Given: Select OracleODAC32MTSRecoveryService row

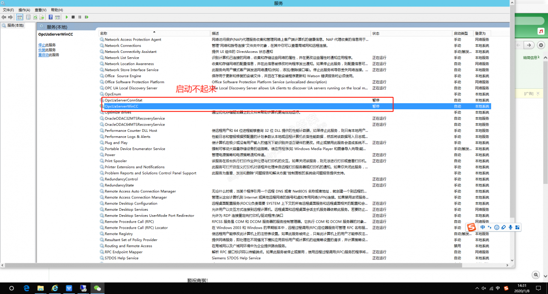Looking at the screenshot, I should pos(295,119).
